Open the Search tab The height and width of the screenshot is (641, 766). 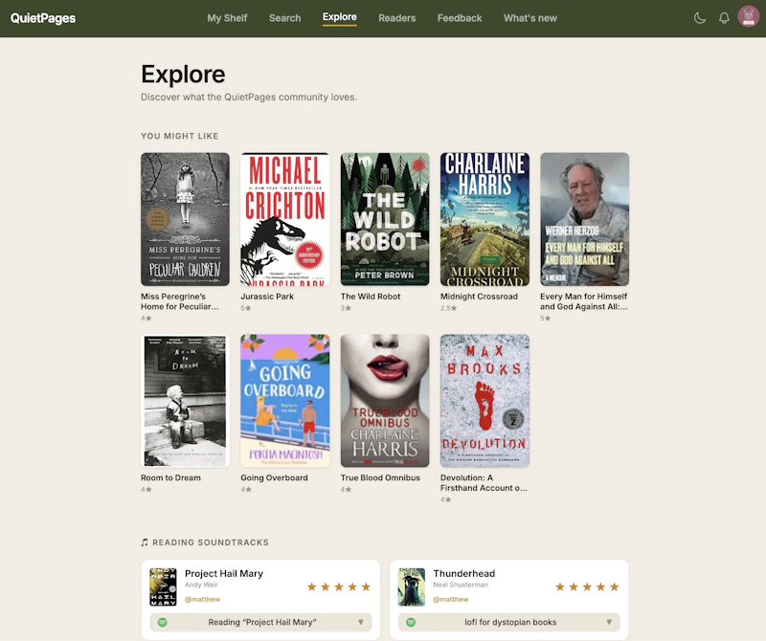pyautogui.click(x=284, y=18)
